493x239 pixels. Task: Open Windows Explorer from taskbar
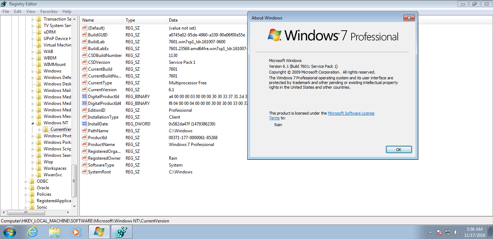54,232
